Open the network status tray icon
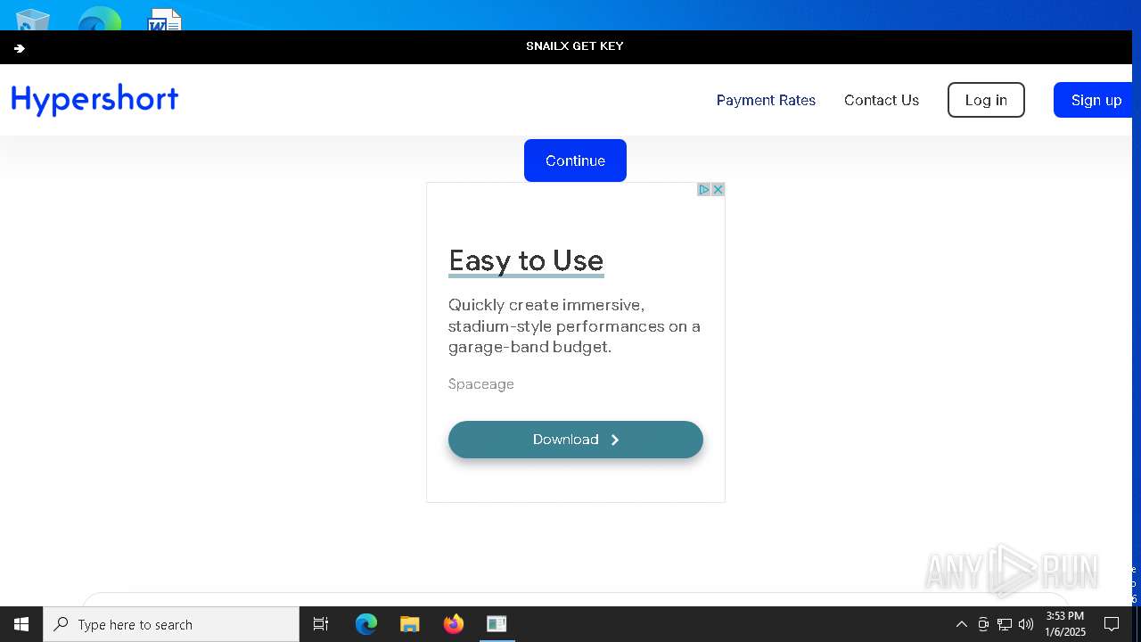 (1005, 624)
